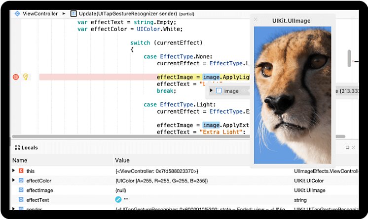Click the red class icon beside 'this'
This screenshot has width=368, height=219.
(x=21, y=171)
